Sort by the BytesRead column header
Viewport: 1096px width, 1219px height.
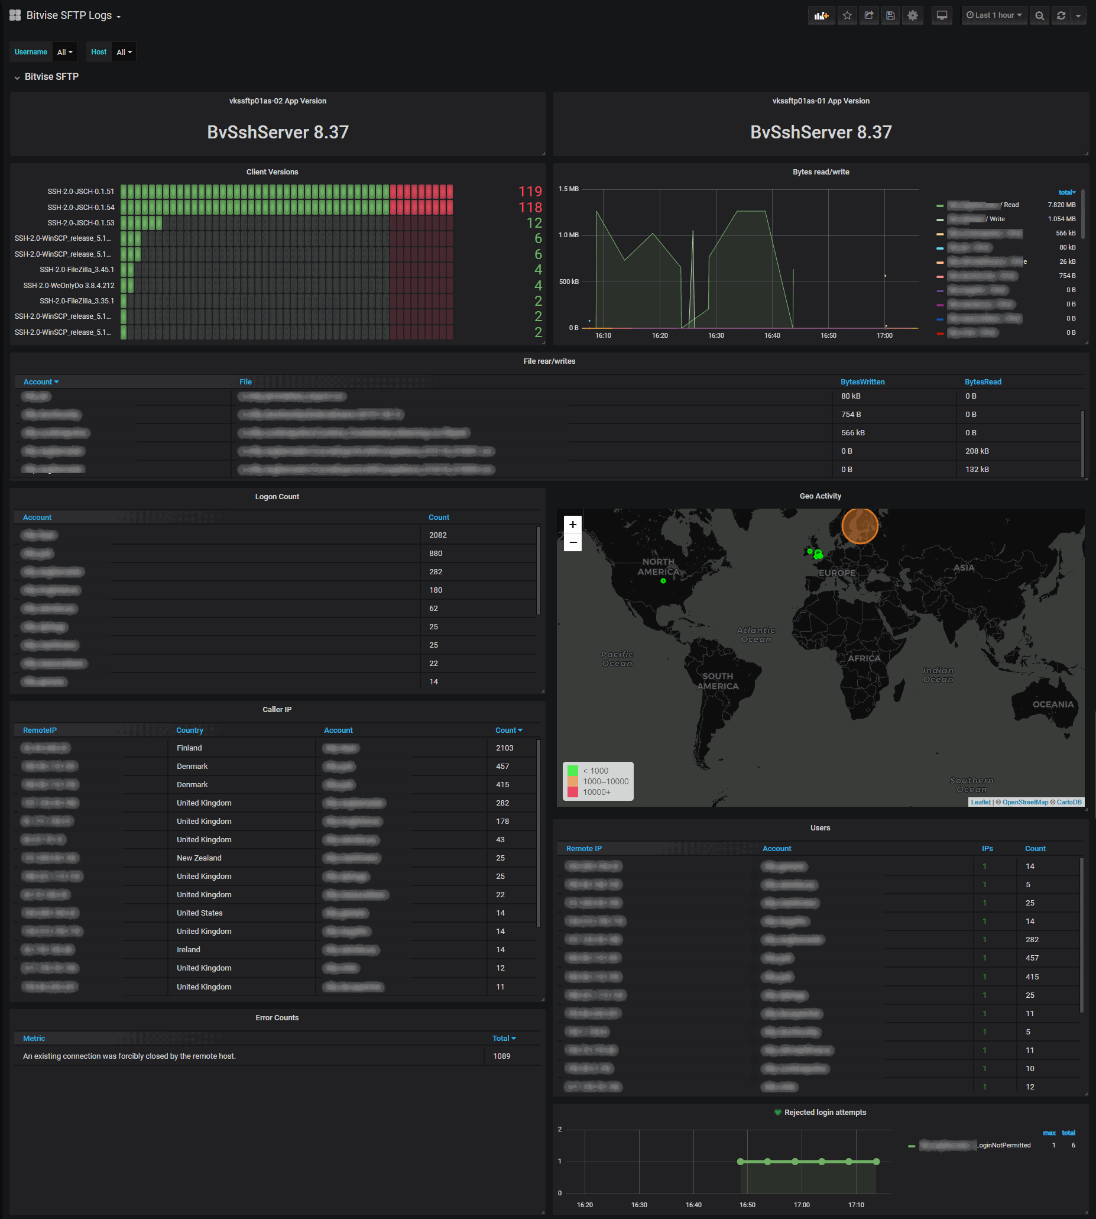(982, 382)
